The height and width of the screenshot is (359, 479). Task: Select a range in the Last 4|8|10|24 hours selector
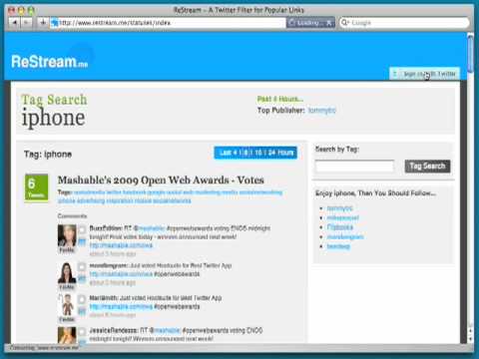click(x=255, y=153)
